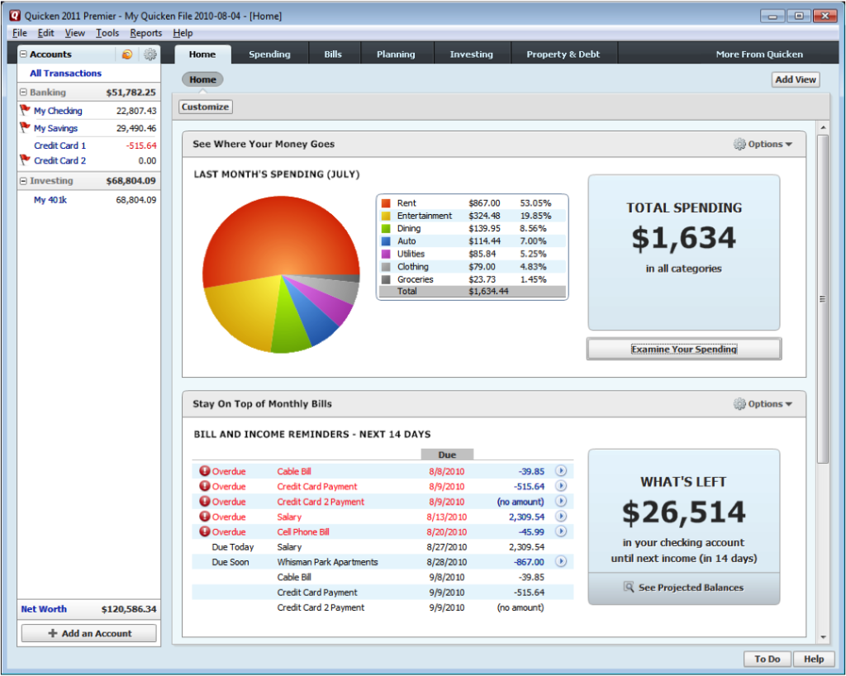Collapse the Investing accounts group
846x676 pixels.
23,181
